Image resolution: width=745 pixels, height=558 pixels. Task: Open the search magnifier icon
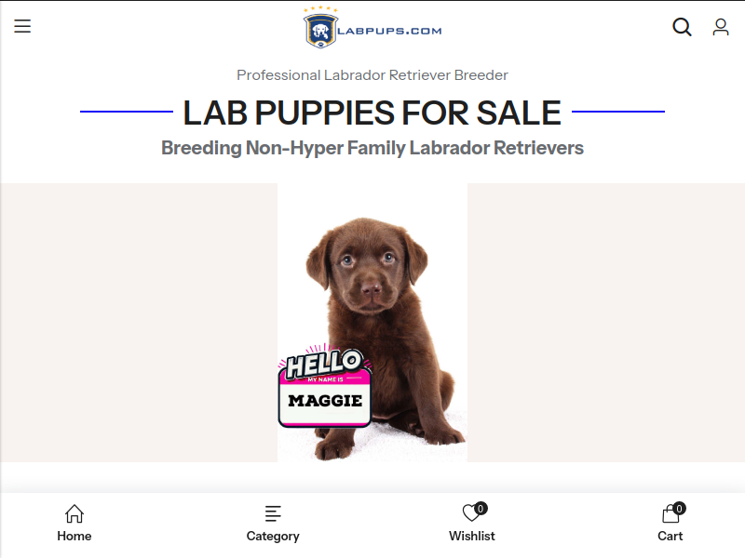pyautogui.click(x=682, y=27)
